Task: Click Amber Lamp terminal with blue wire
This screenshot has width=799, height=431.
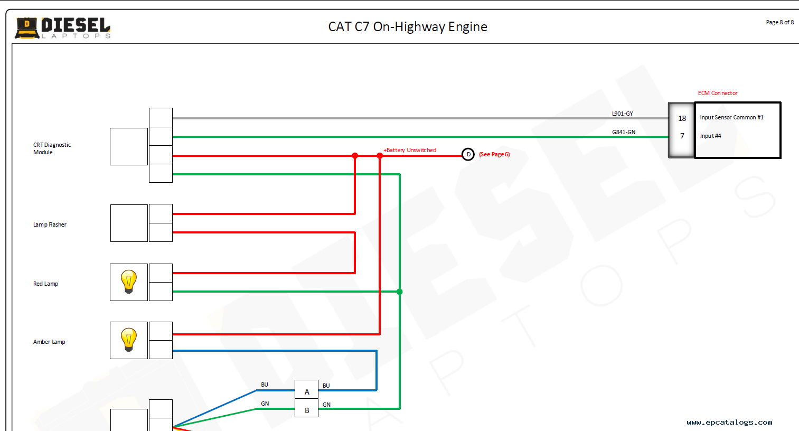Action: point(161,350)
